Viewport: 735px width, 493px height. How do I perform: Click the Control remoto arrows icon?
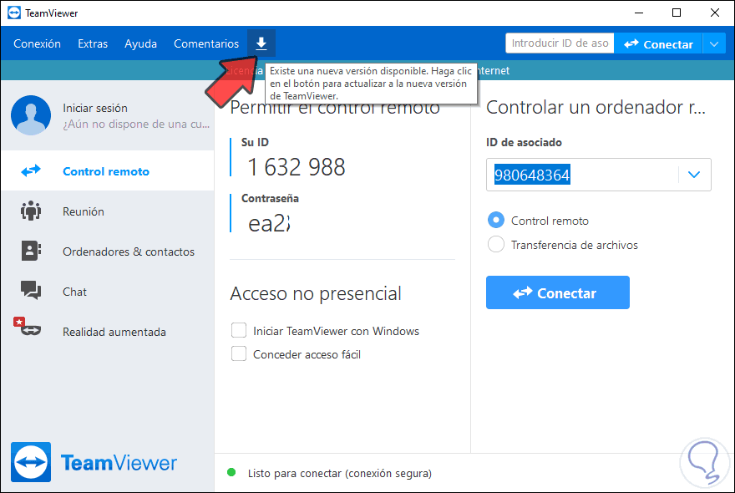(x=31, y=170)
